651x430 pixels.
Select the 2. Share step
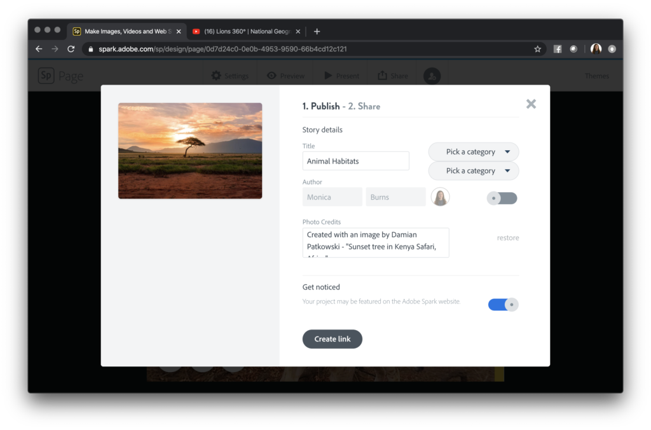pyautogui.click(x=365, y=106)
